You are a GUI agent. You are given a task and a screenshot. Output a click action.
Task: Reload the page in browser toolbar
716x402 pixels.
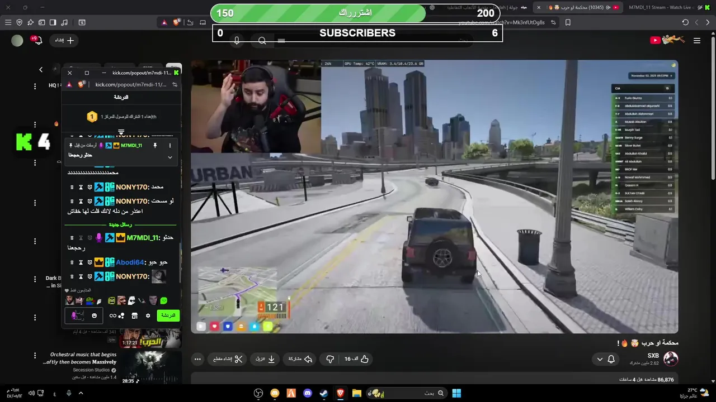685,22
